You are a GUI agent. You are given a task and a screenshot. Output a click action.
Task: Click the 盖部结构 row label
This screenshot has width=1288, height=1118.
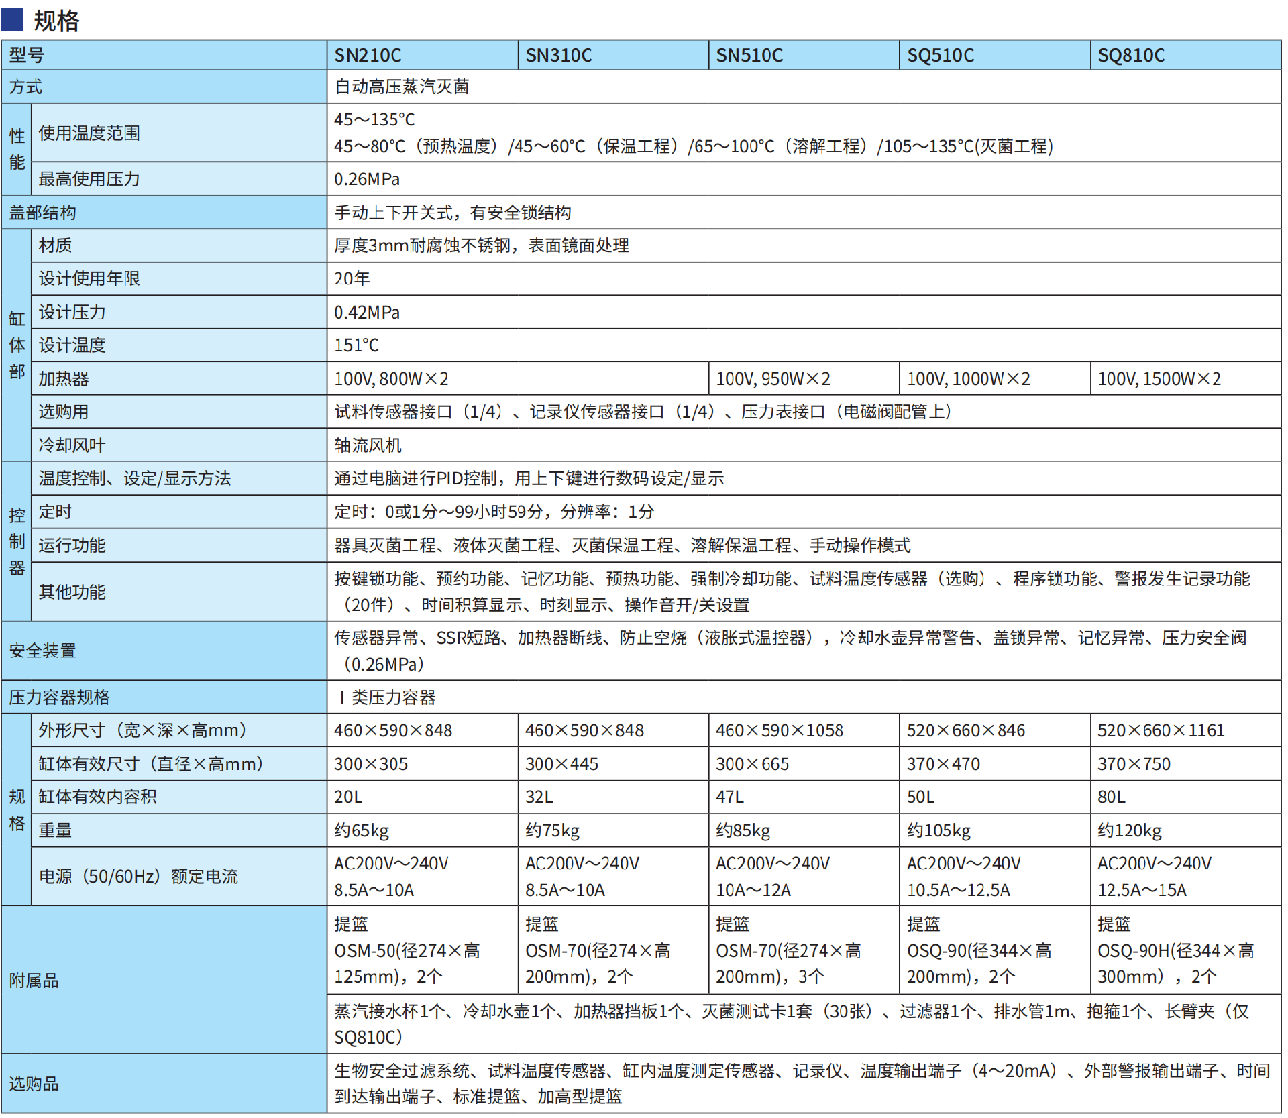[x=164, y=213]
